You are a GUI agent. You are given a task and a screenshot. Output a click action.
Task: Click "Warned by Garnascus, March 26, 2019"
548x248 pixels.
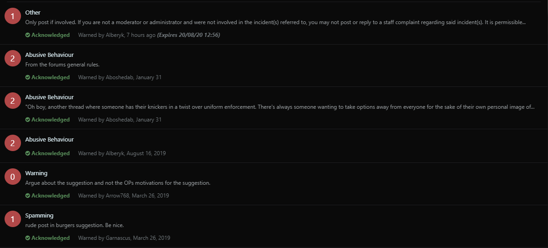coord(124,238)
